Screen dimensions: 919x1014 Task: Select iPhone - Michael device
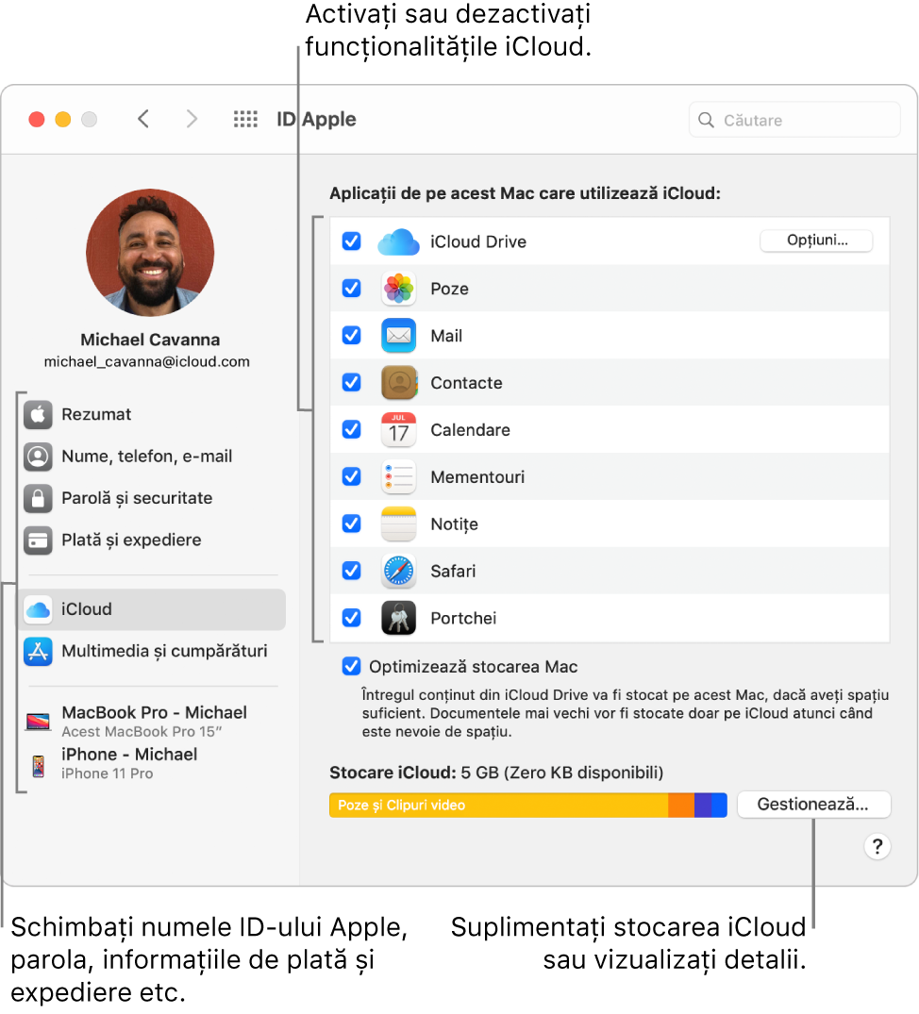153,764
